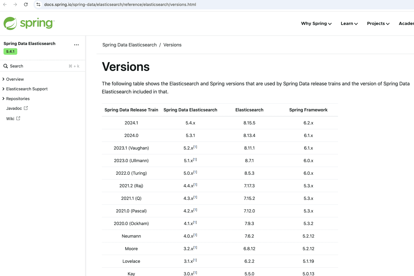Follow footnote [1] next to 5.2.x
414x276 pixels.
[195, 147]
